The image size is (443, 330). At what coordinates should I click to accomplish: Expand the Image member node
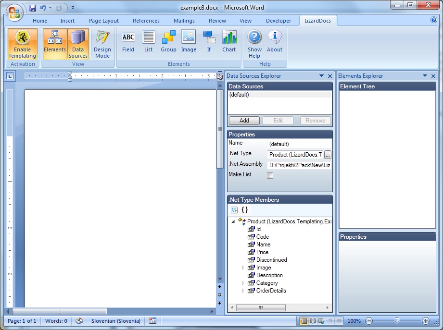pyautogui.click(x=243, y=268)
